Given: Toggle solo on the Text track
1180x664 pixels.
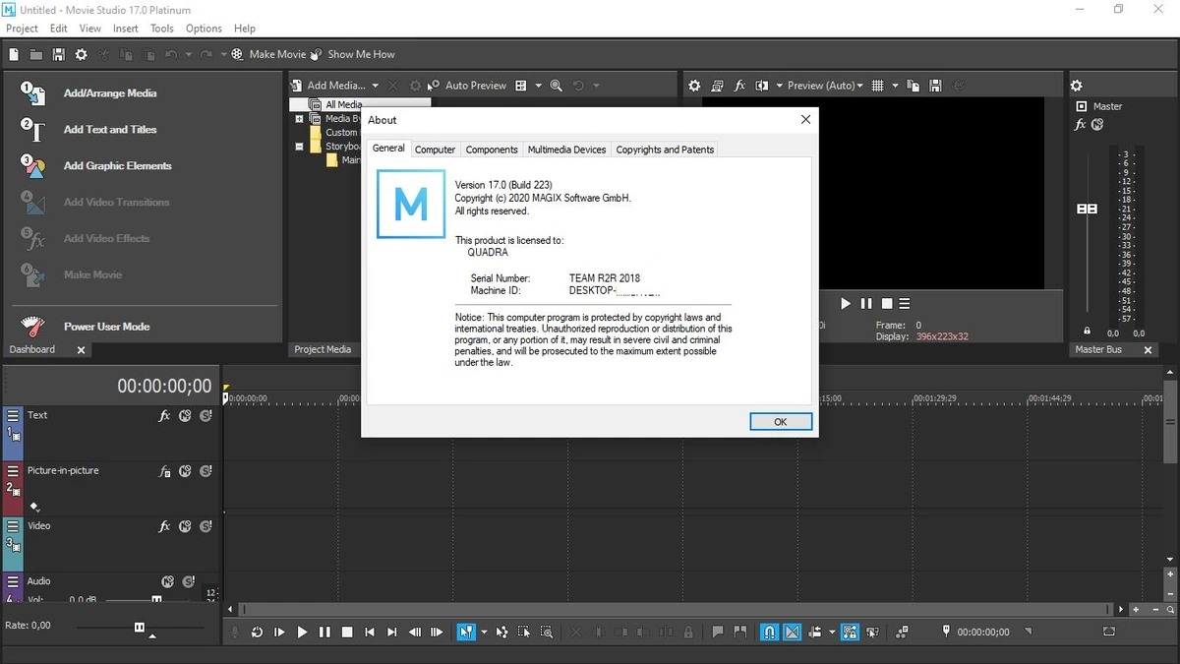Looking at the screenshot, I should (206, 416).
